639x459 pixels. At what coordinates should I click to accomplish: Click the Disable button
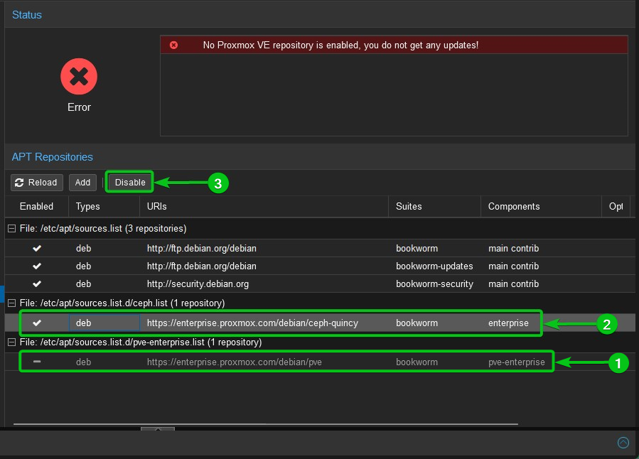coord(130,183)
